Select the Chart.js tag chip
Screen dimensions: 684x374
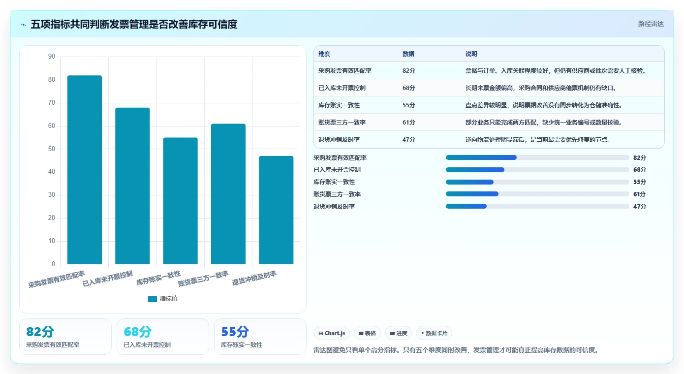coord(332,333)
